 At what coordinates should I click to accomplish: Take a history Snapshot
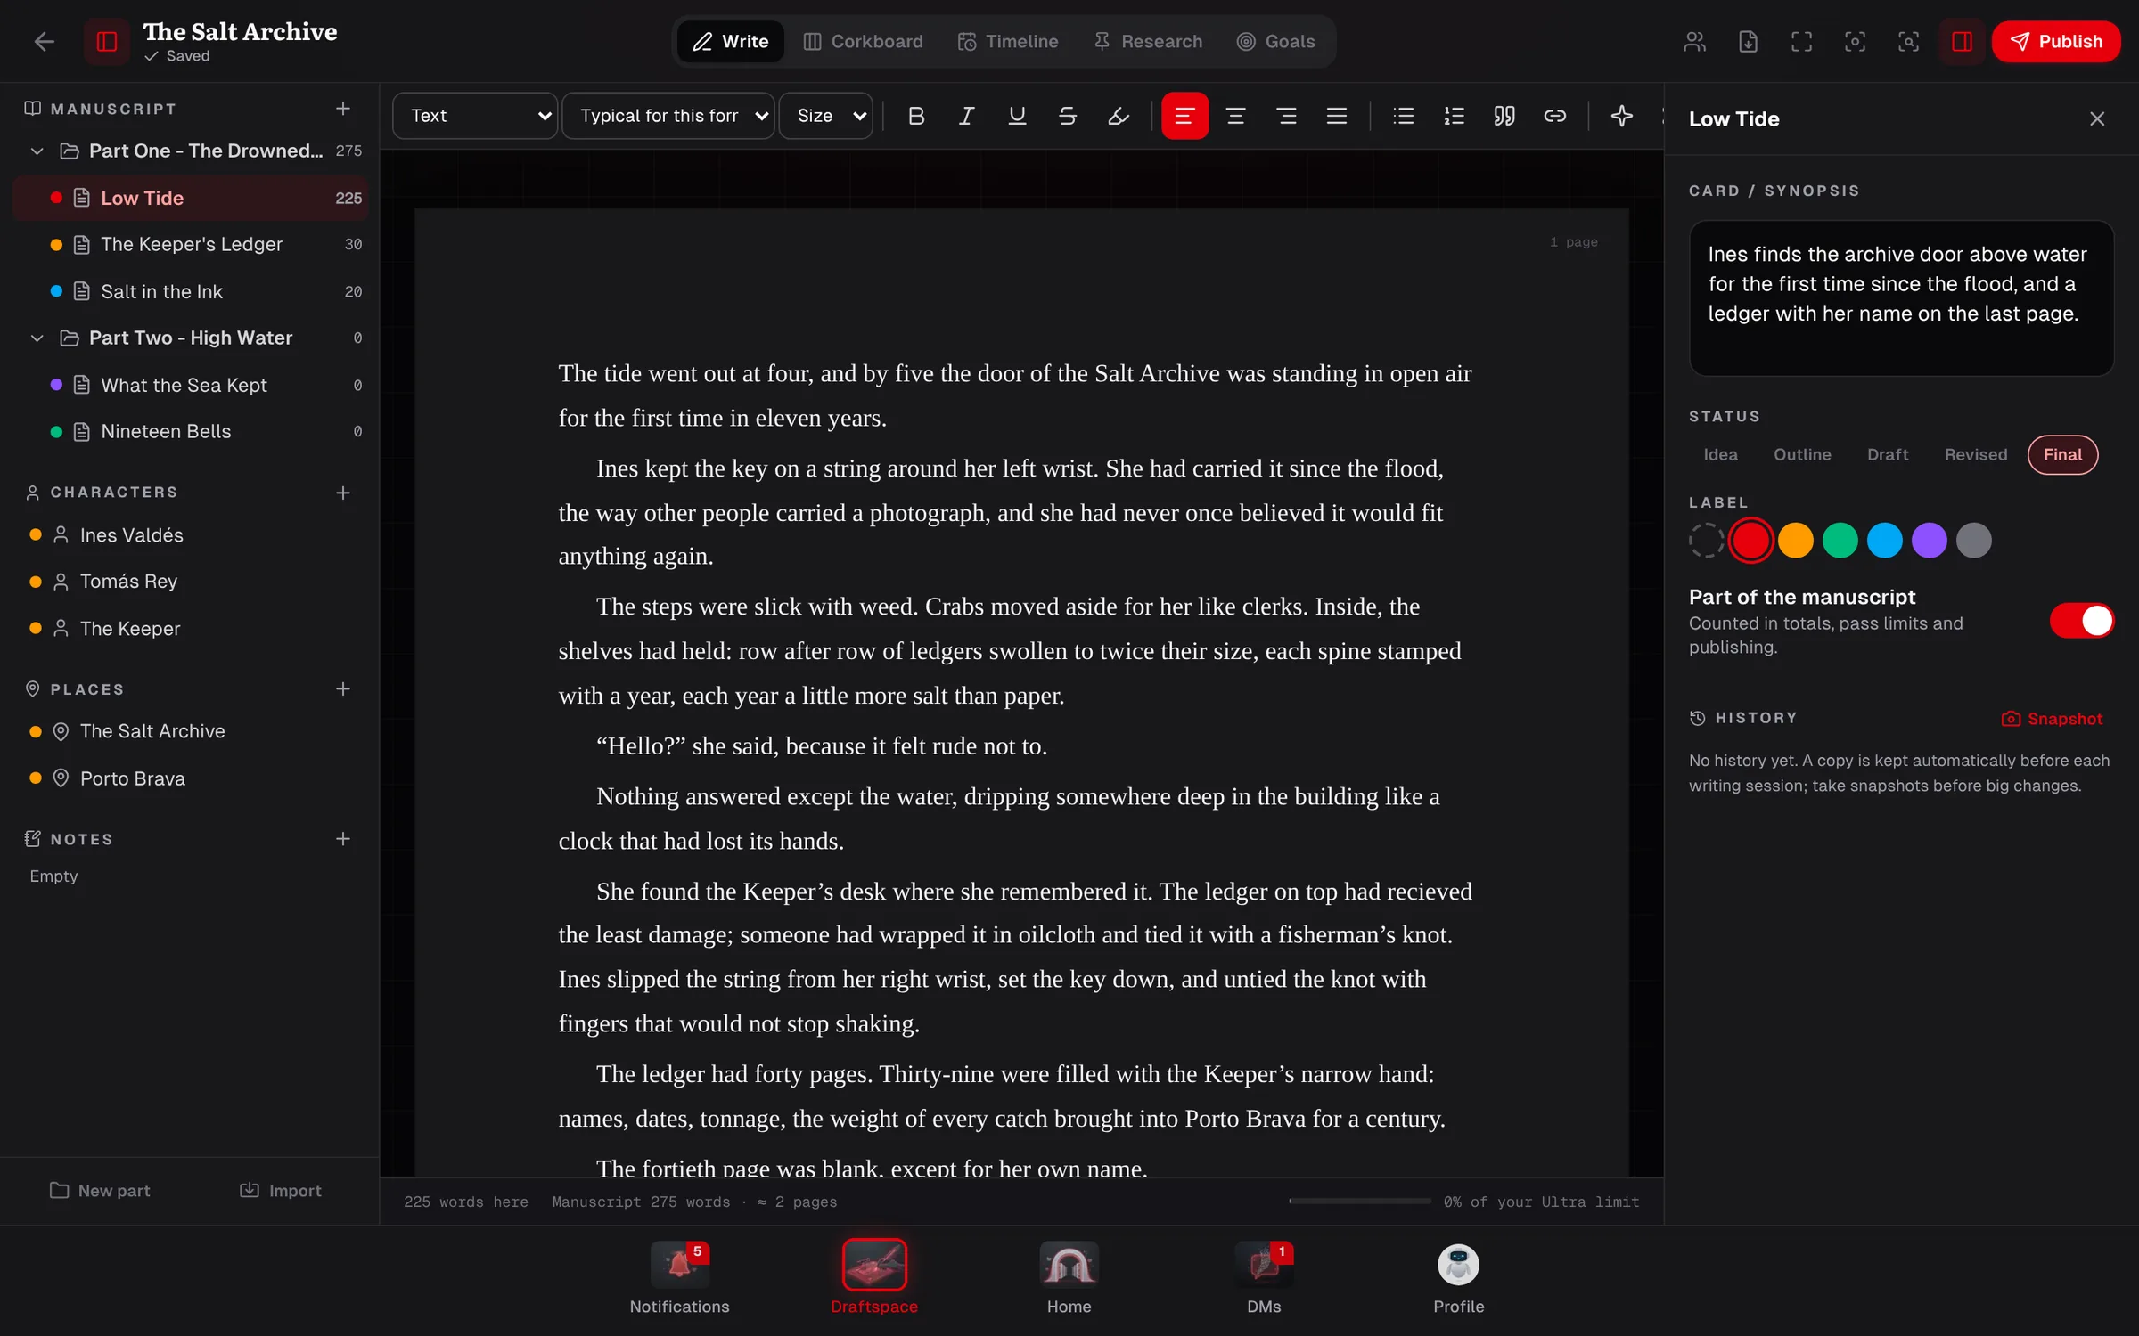(x=2052, y=719)
